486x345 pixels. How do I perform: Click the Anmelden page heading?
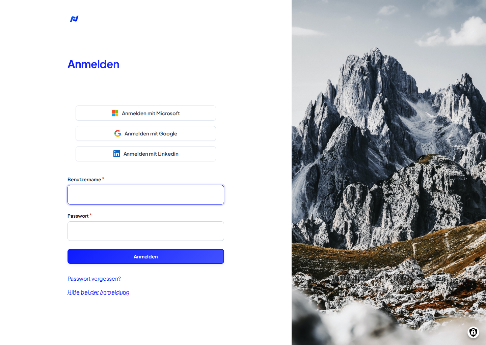pos(93,64)
